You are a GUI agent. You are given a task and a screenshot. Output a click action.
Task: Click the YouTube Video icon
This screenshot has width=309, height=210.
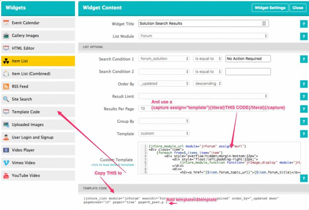point(6,176)
